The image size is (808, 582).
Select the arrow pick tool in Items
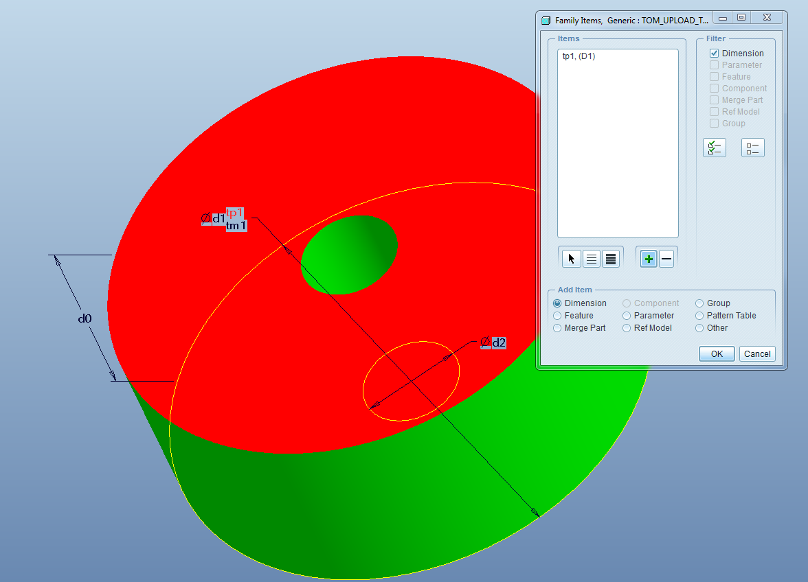(572, 259)
